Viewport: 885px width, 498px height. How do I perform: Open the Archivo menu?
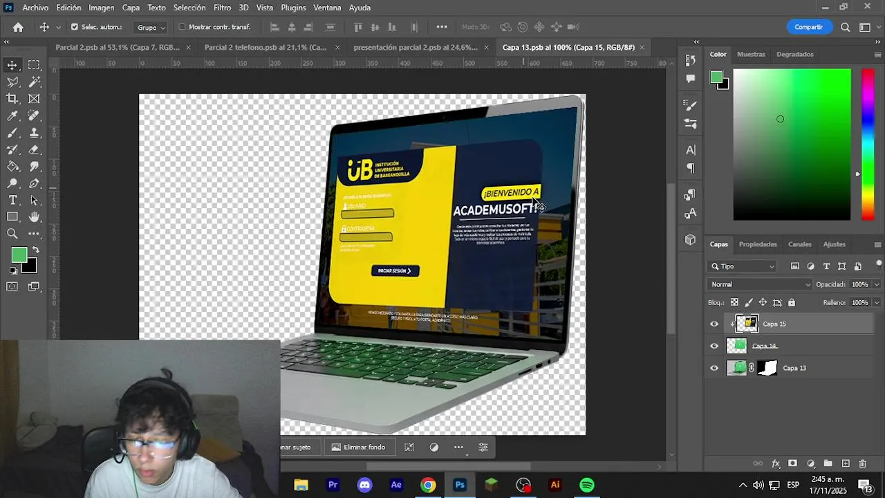pyautogui.click(x=35, y=8)
